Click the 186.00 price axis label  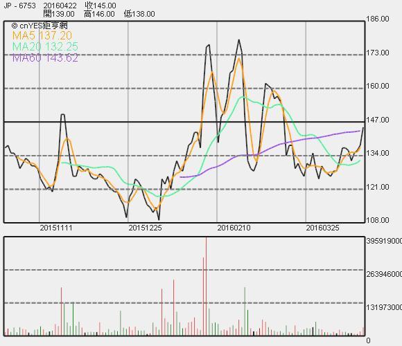pos(378,19)
